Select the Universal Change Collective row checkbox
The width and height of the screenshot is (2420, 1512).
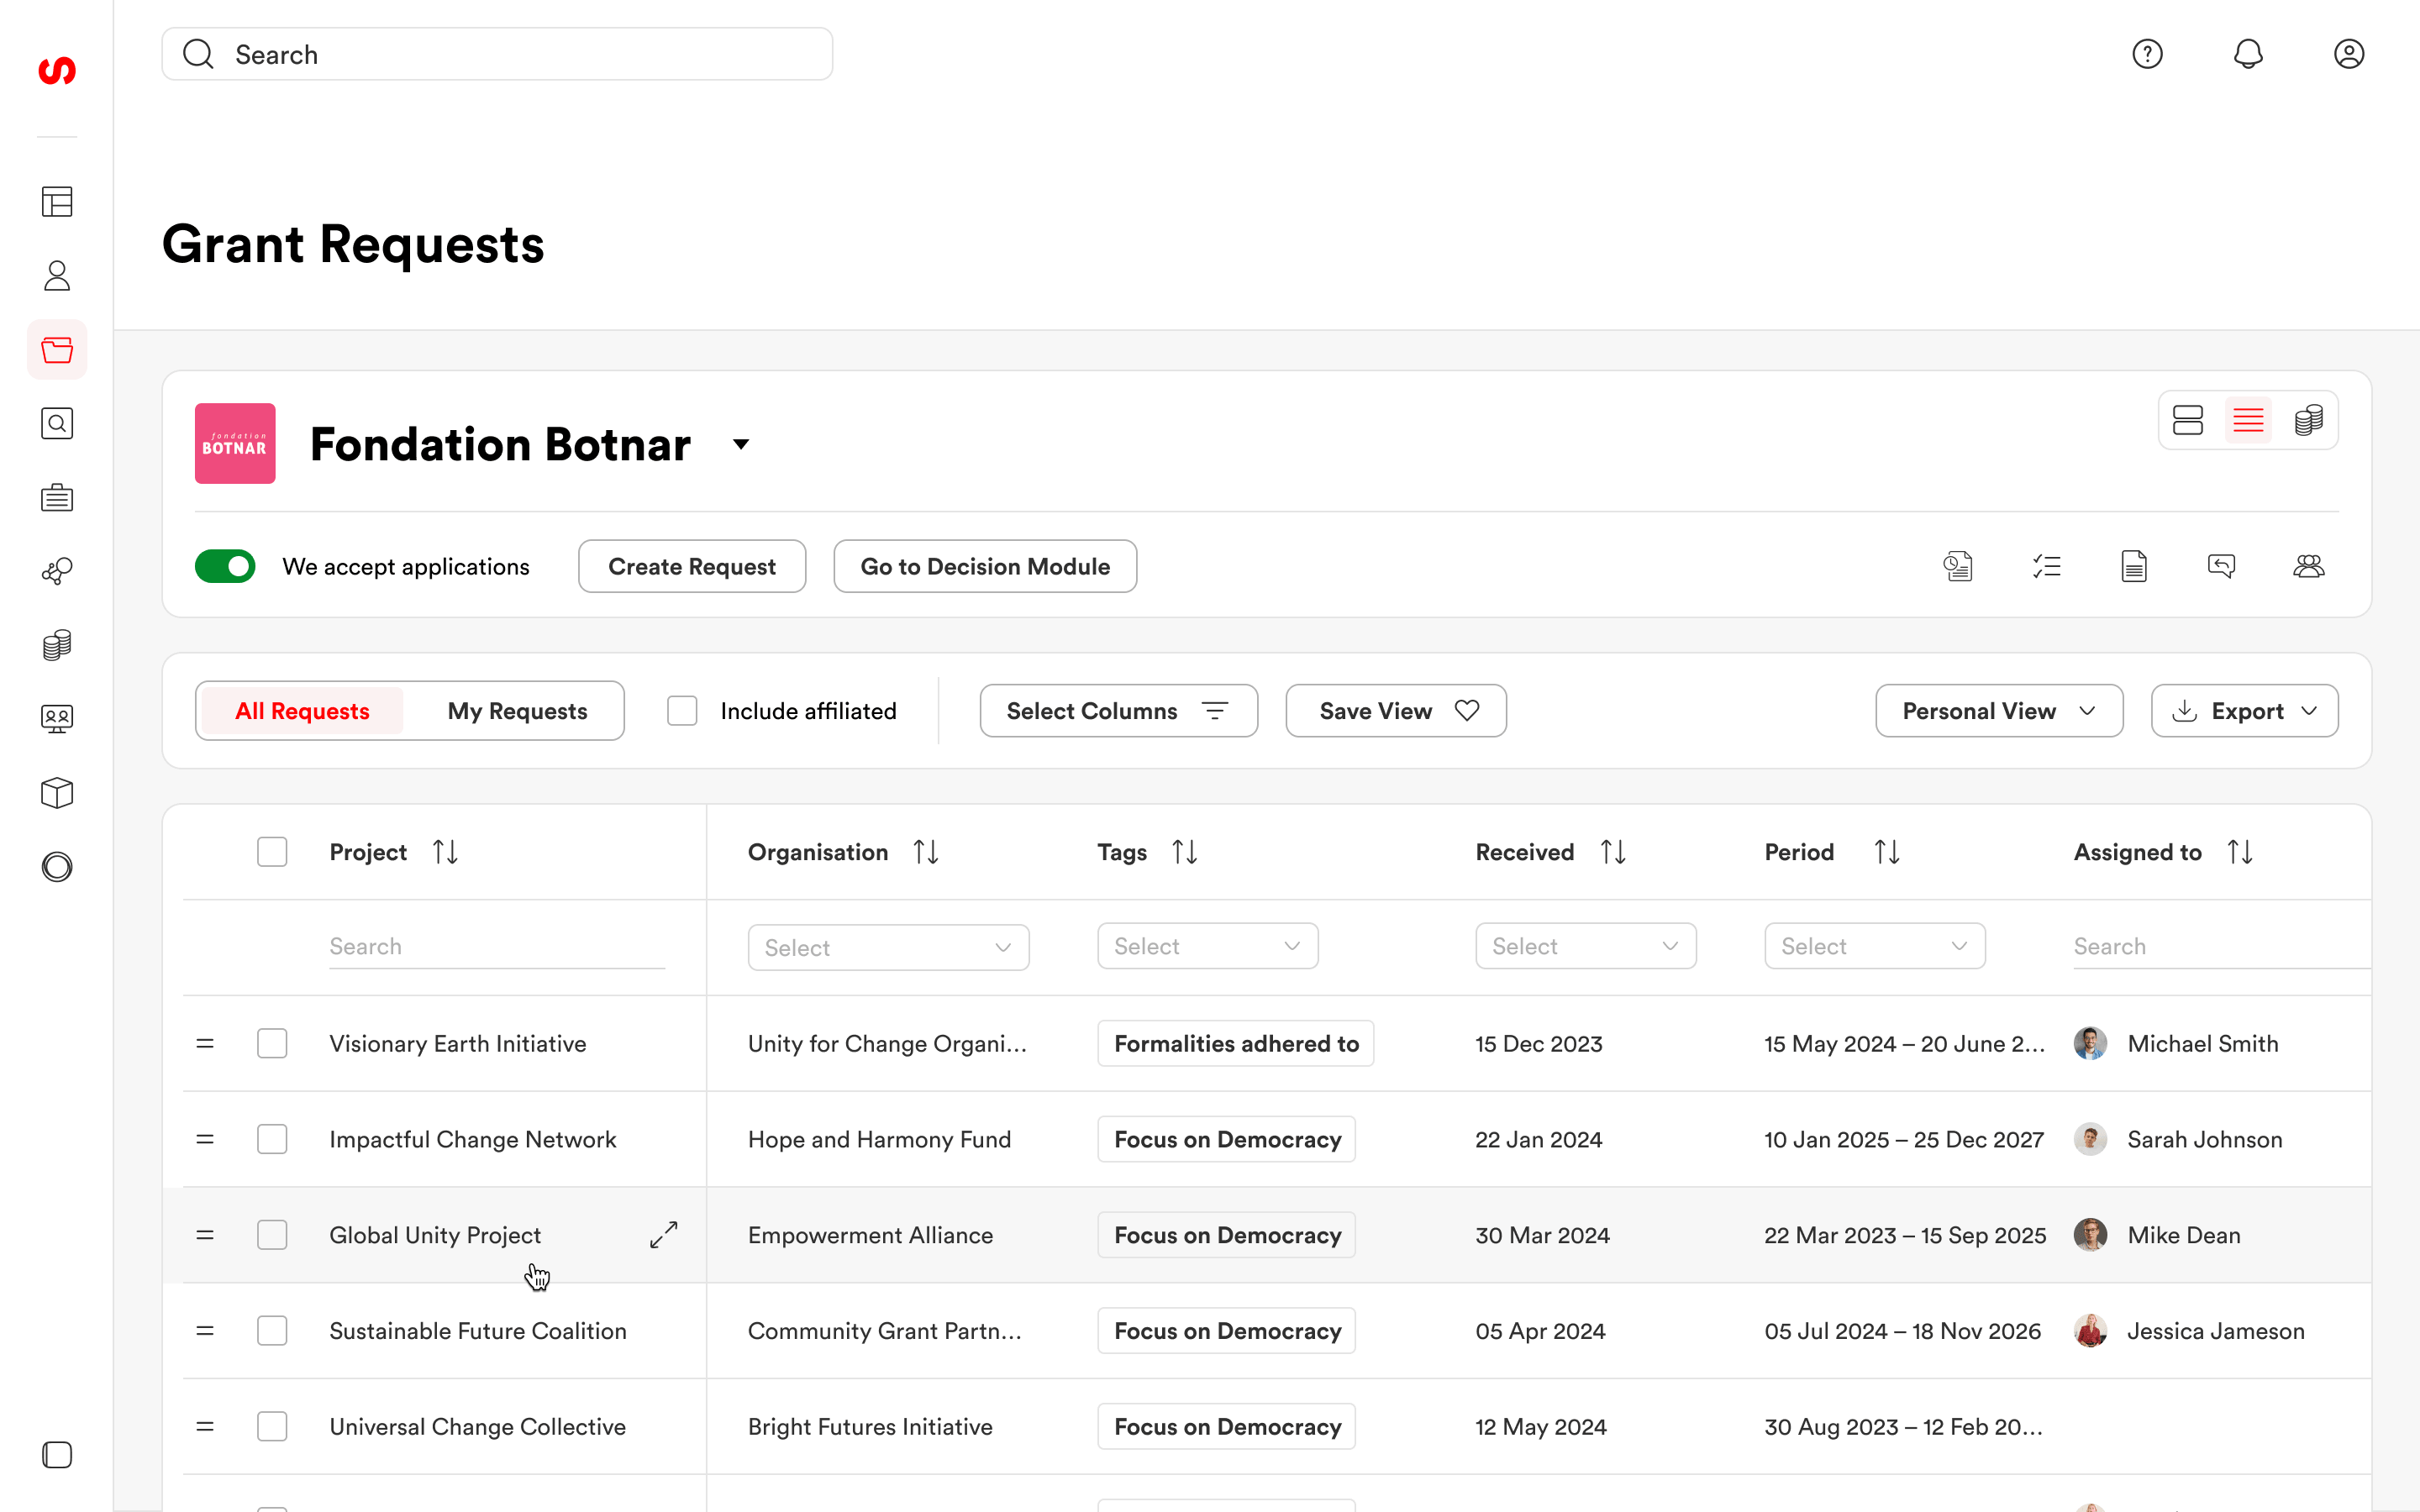coord(272,1426)
